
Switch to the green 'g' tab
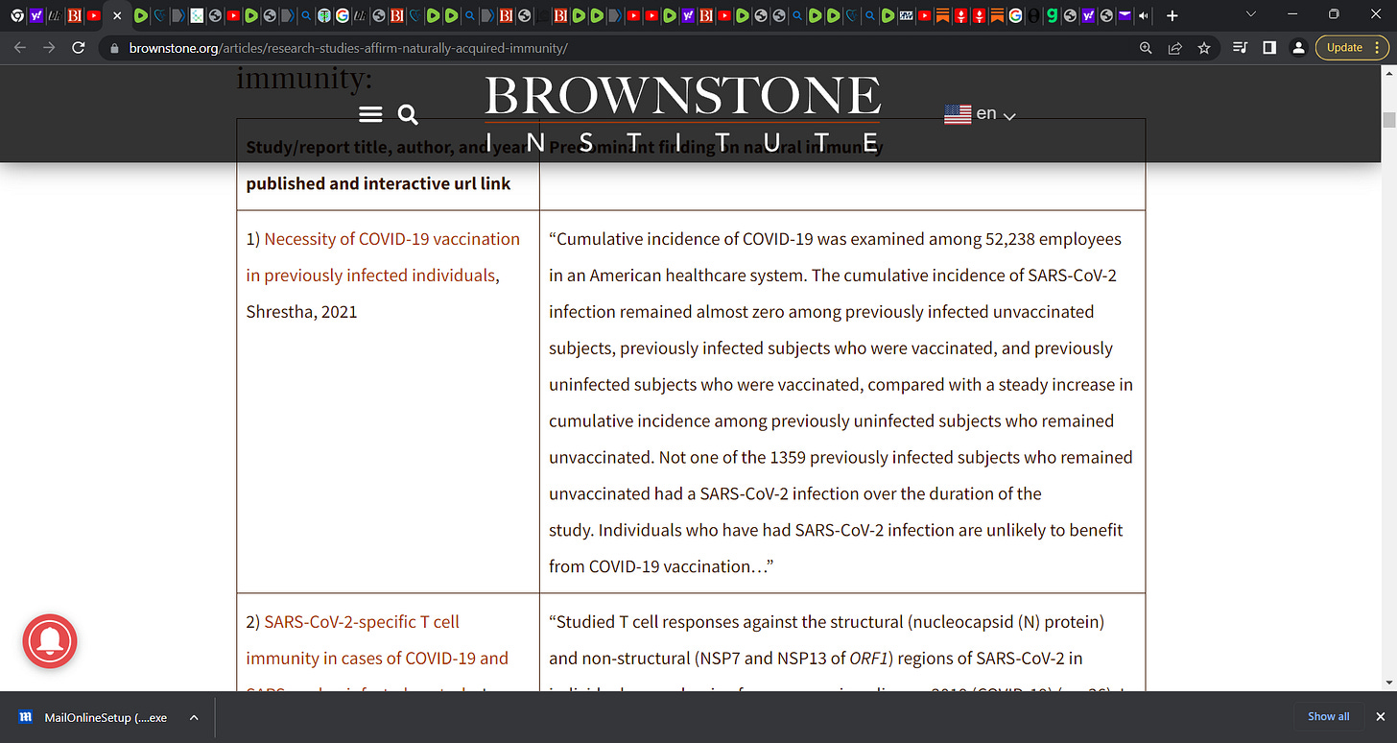[x=1053, y=16]
